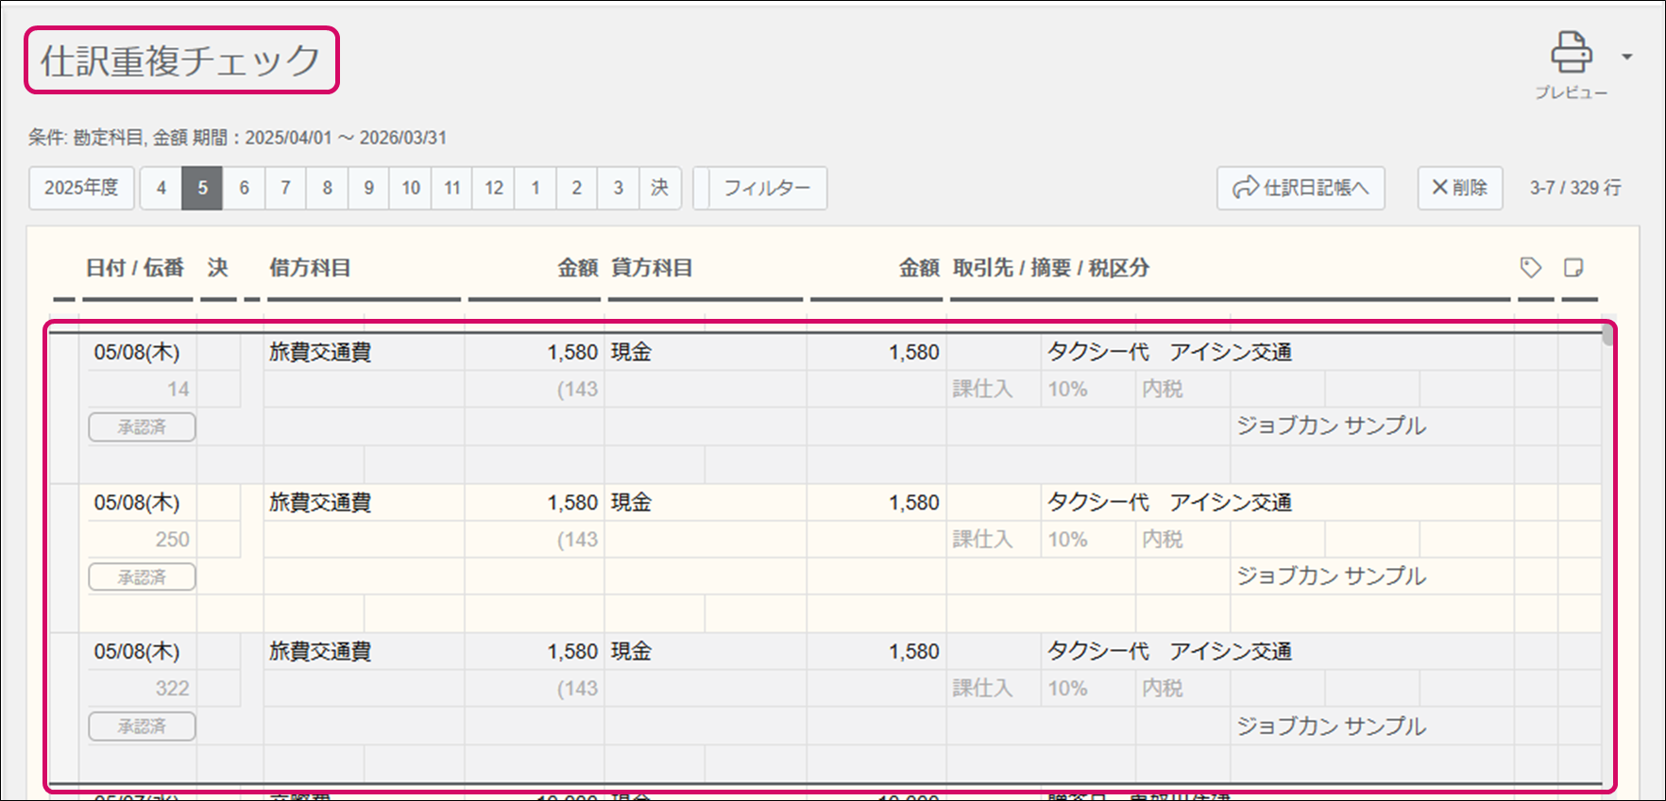
Task: Select month 6 tab
Action: tap(244, 188)
